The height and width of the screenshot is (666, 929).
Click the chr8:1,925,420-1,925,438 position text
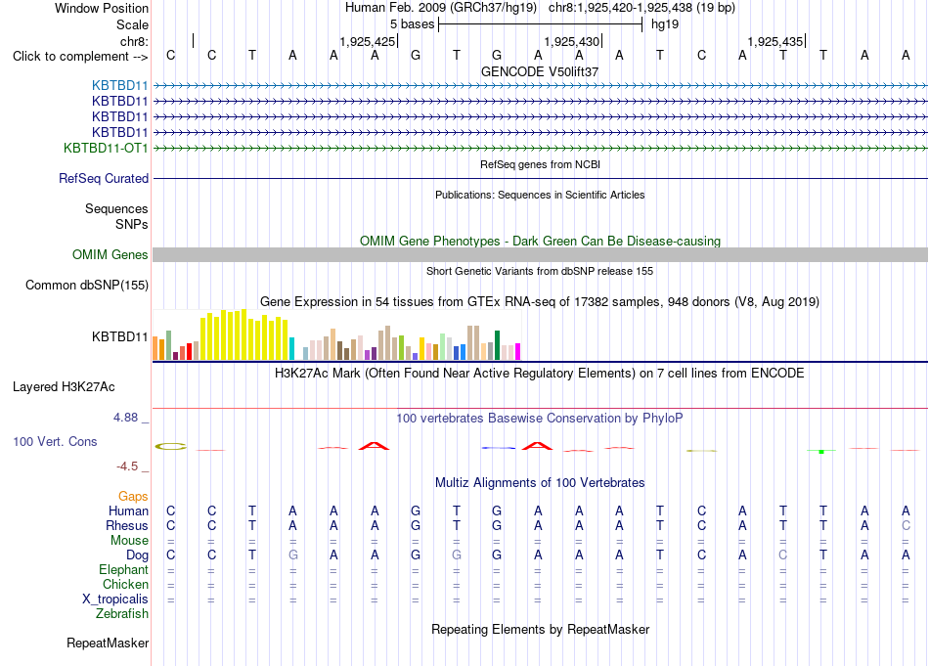coord(641,8)
